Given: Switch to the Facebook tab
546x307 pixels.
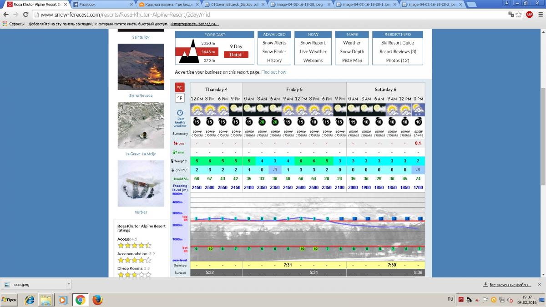Looking at the screenshot, I should 102,4.
